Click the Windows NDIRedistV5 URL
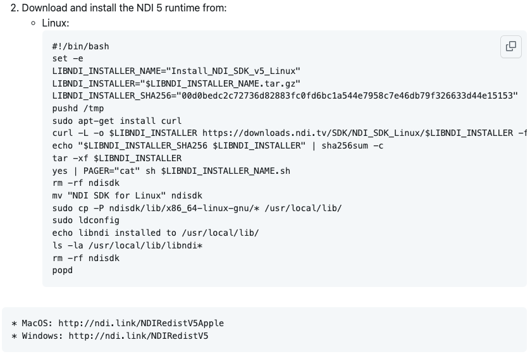530x354 pixels. [x=139, y=336]
